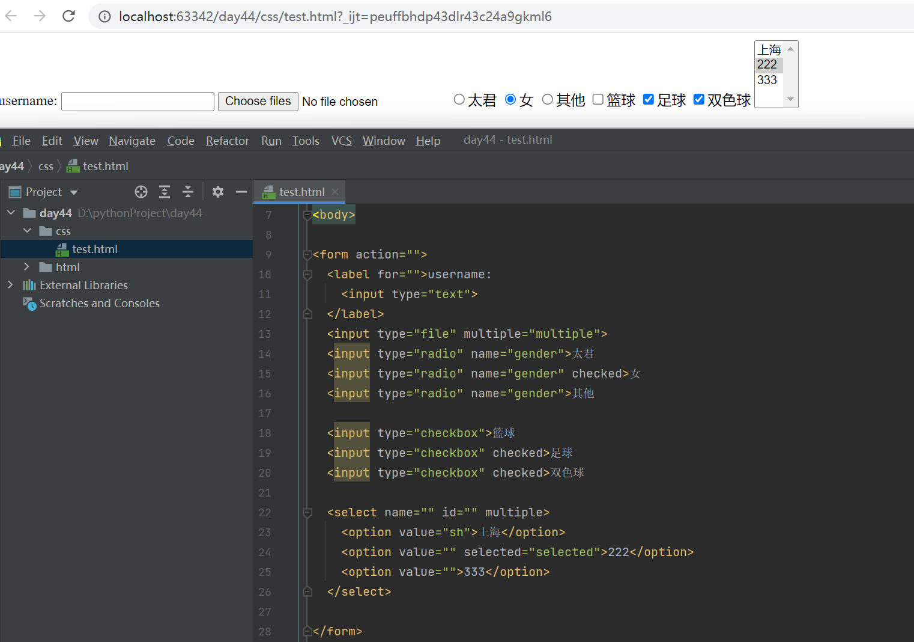Click the </form> closing tag on line 28
Screen dimensions: 914x642
coord(337,632)
